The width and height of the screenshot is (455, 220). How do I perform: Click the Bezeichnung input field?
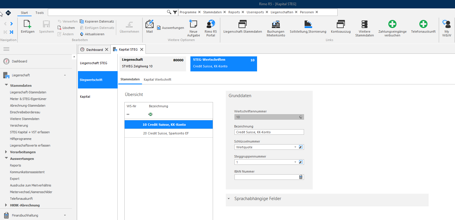point(269,132)
